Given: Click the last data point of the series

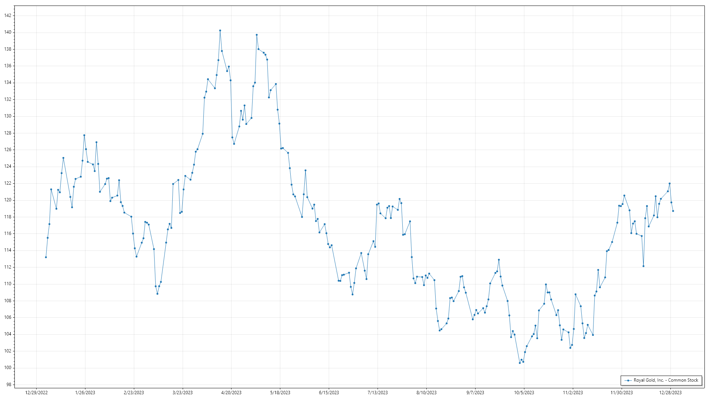Looking at the screenshot, I should click(x=673, y=211).
